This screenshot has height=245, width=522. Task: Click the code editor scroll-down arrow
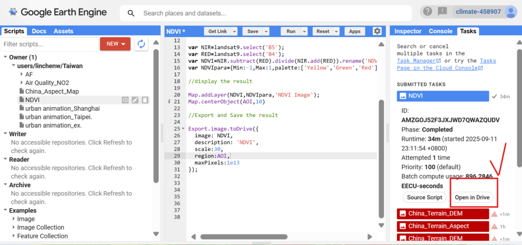[x=381, y=225]
